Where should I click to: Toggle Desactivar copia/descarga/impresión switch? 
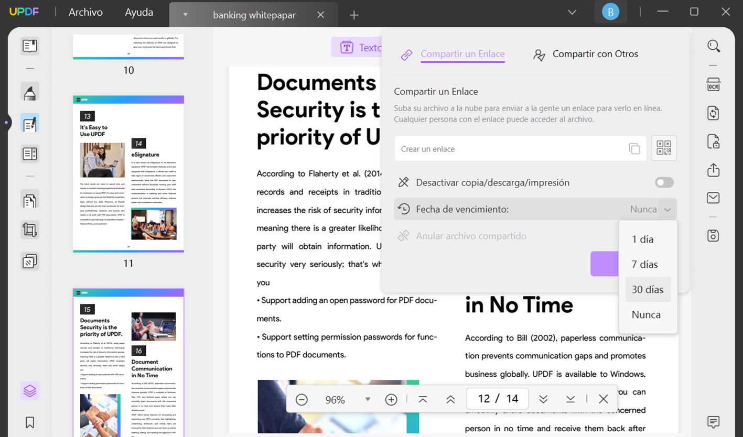click(664, 182)
